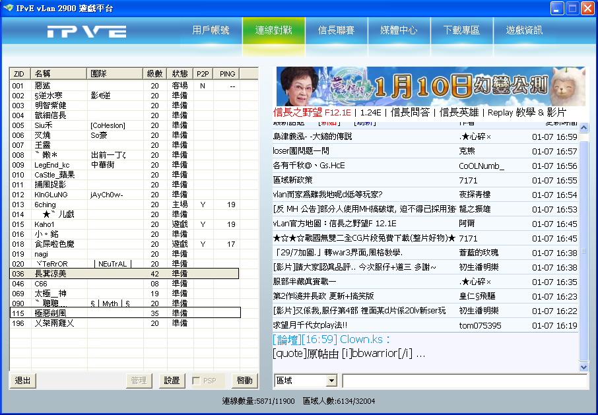Switch to the 媒體中心 tab
598x415 pixels.
pos(399,30)
